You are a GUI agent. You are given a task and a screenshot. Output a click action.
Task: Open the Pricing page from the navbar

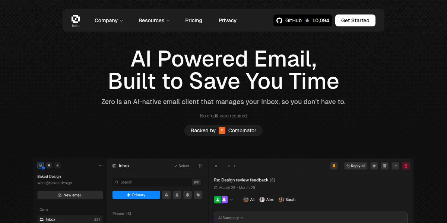193,20
